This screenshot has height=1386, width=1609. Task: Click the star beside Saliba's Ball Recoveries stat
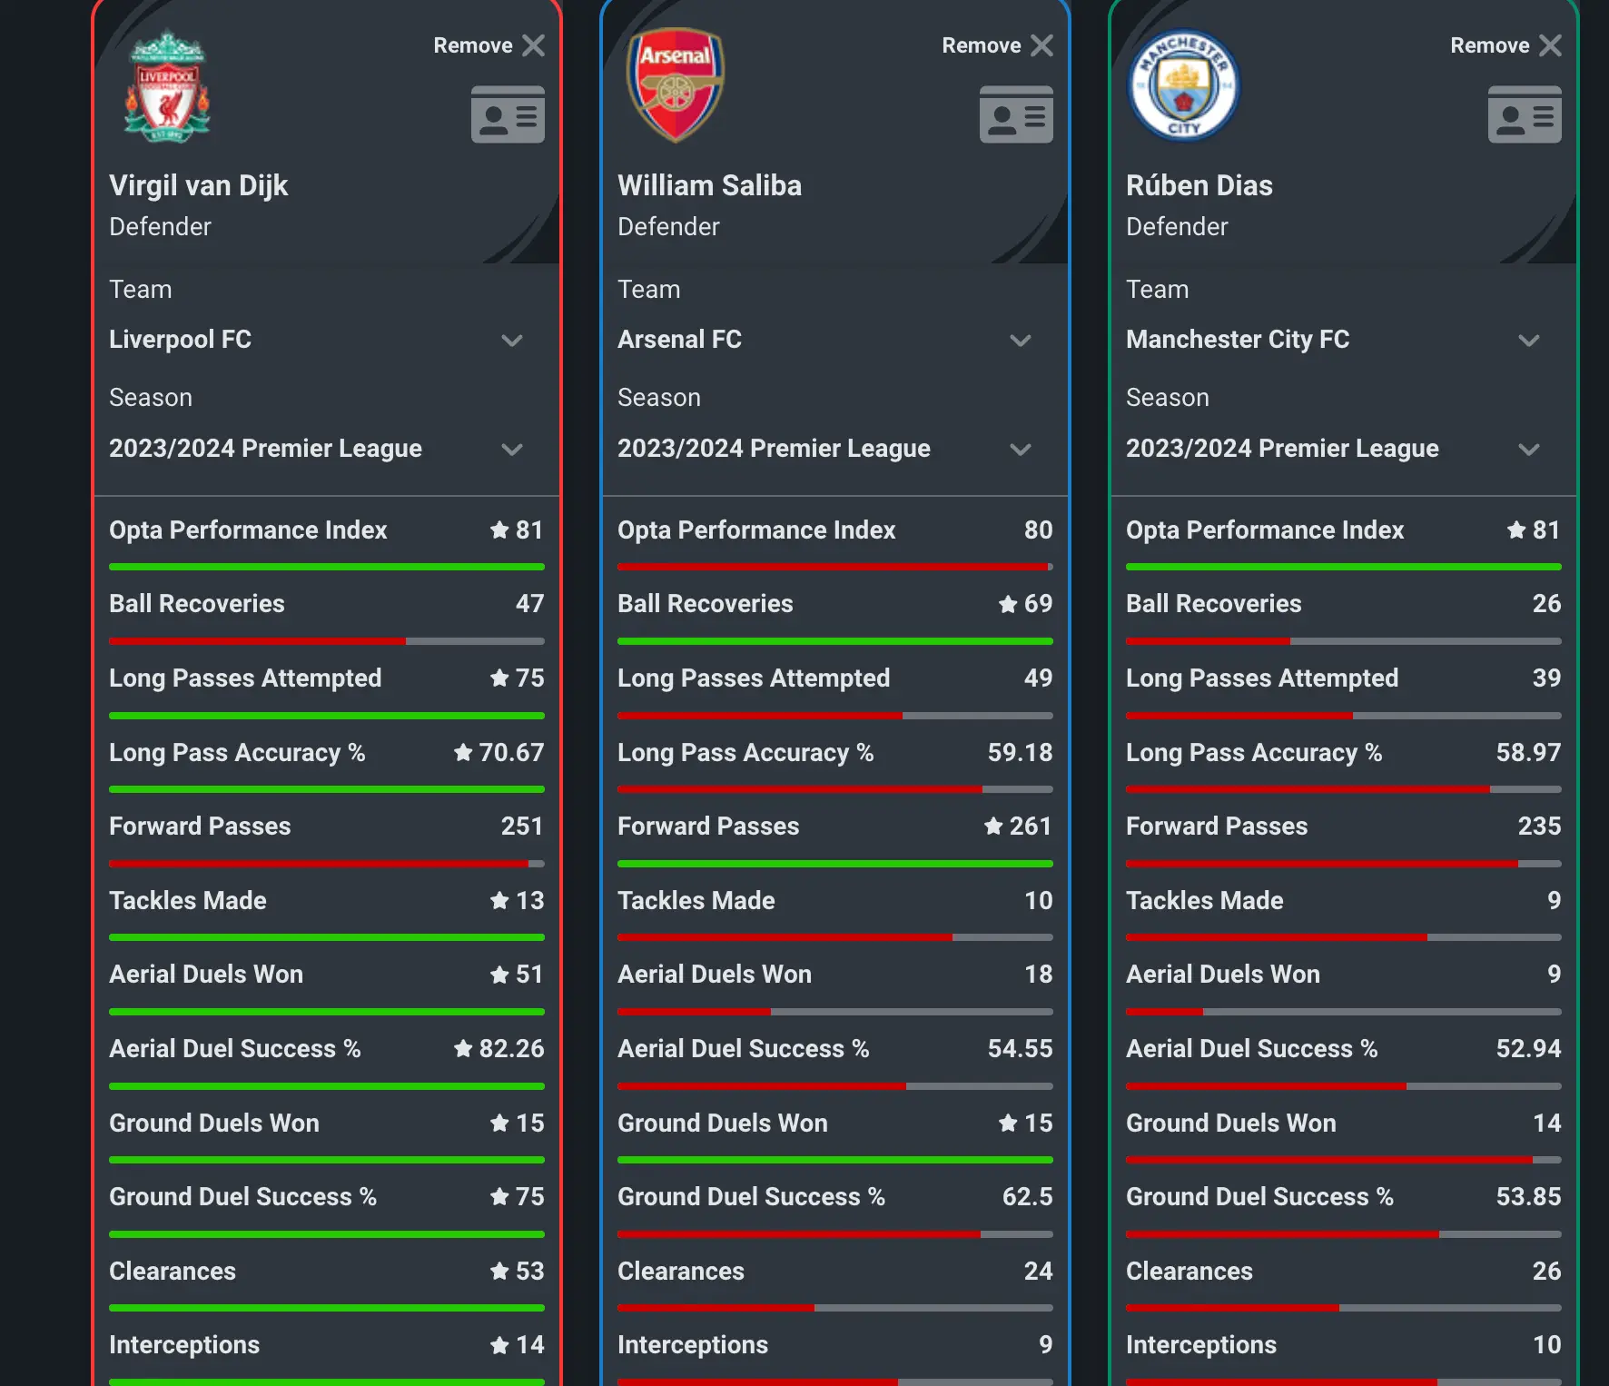(x=1011, y=603)
